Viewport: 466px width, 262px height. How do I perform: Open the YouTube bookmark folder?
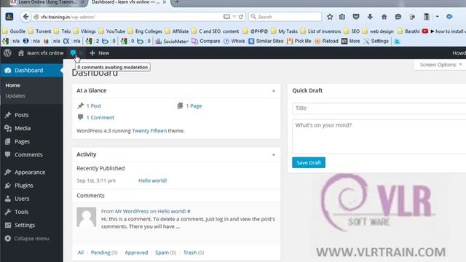coord(112,31)
